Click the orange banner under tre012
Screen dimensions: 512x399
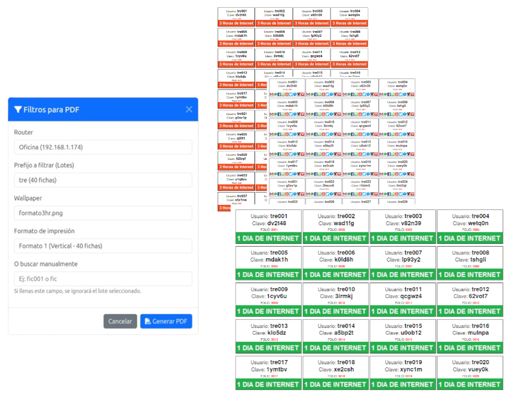pyautogui.click(x=350, y=64)
